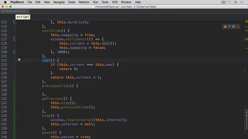Viewport: 248px width, 139px height.
Task: Open the VCS menu
Action: point(115,2)
